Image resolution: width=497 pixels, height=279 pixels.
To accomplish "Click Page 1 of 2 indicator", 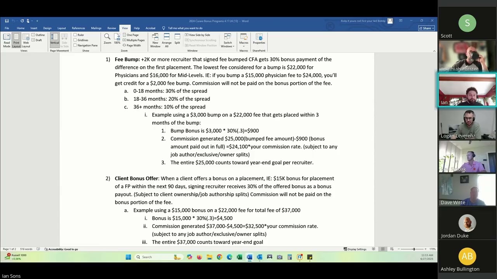I will [x=10, y=249].
